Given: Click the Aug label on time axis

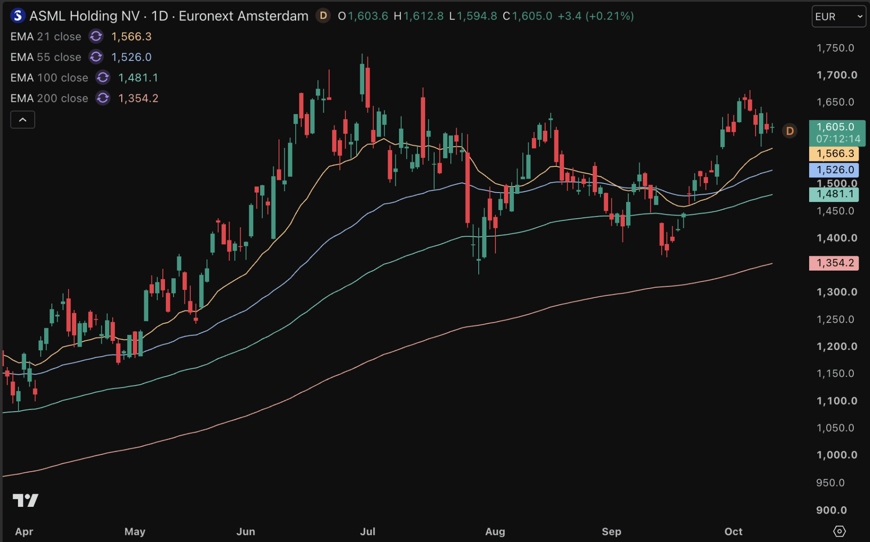Looking at the screenshot, I should tap(495, 531).
